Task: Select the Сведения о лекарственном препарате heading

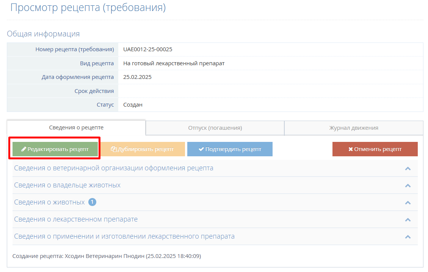Action: click(76, 219)
